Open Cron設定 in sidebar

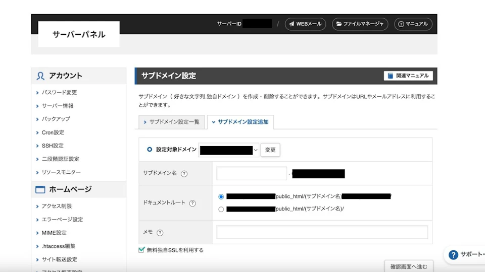[53, 132]
